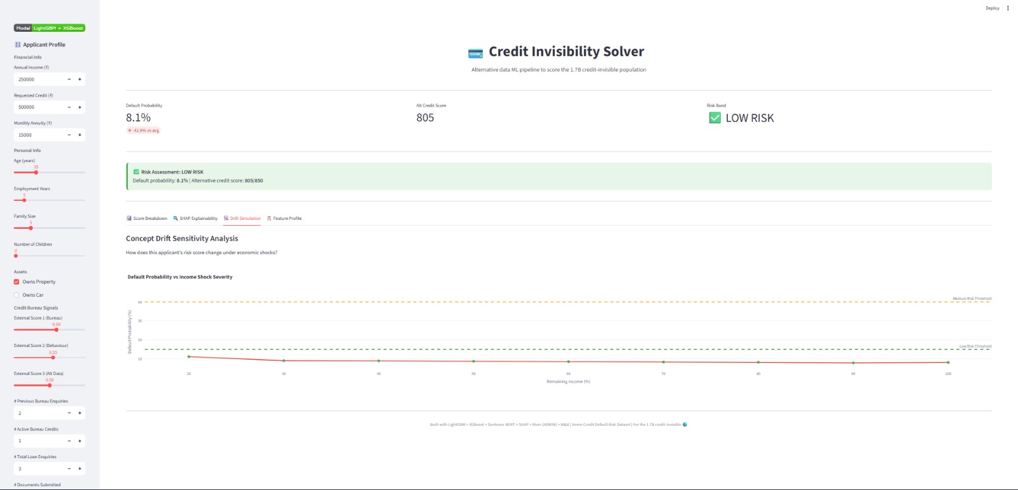Screen dimensions: 1018x490
Task: Focus the Requested Credit input field
Action: (38, 107)
